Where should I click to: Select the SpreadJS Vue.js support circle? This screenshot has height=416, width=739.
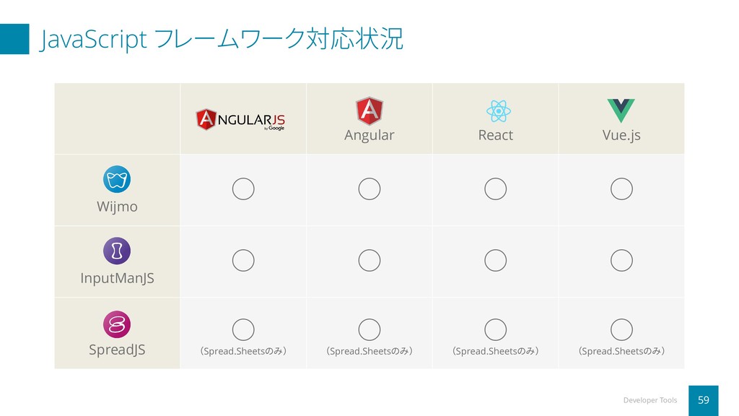click(621, 329)
